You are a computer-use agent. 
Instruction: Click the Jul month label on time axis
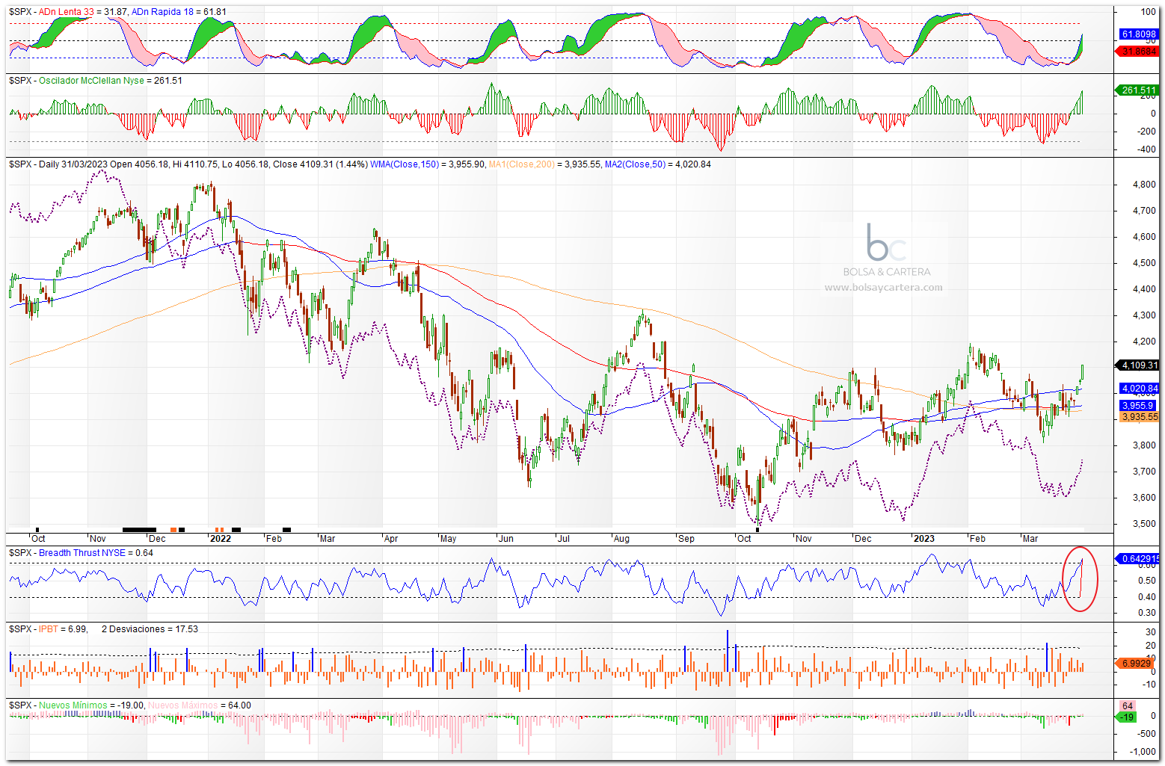(x=563, y=539)
